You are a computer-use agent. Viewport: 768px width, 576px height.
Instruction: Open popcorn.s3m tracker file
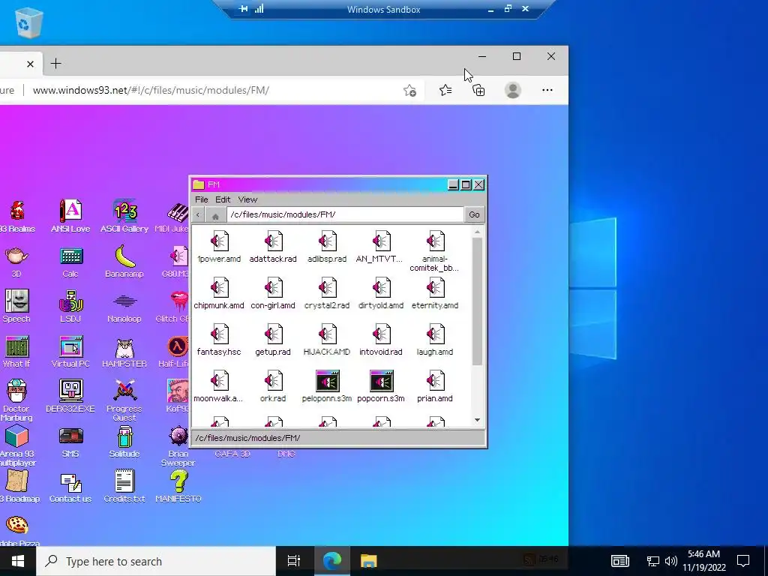pyautogui.click(x=380, y=386)
